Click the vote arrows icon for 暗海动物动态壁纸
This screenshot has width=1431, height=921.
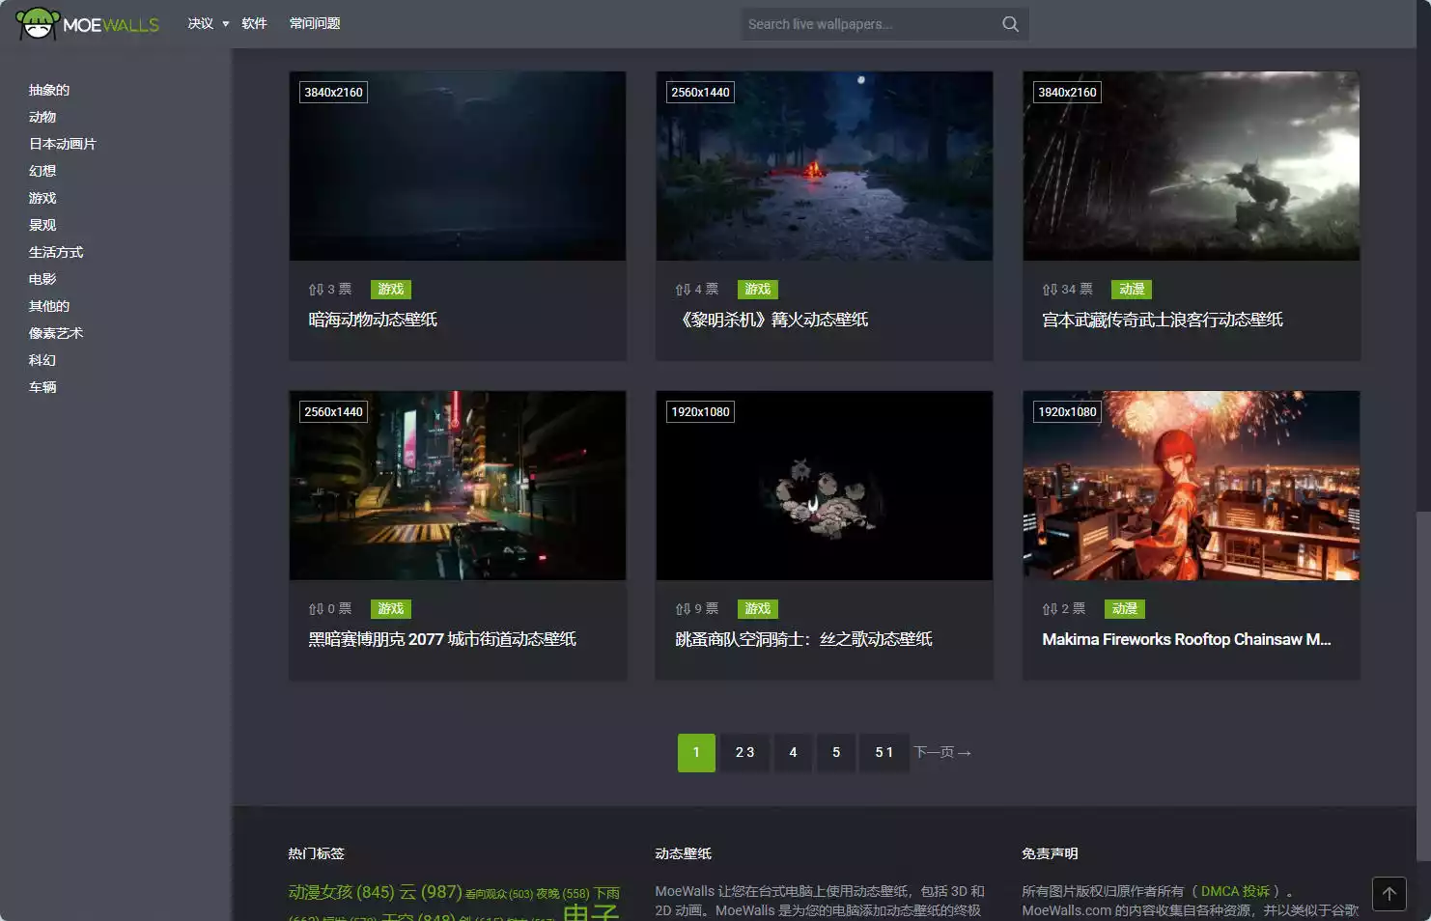(x=316, y=290)
